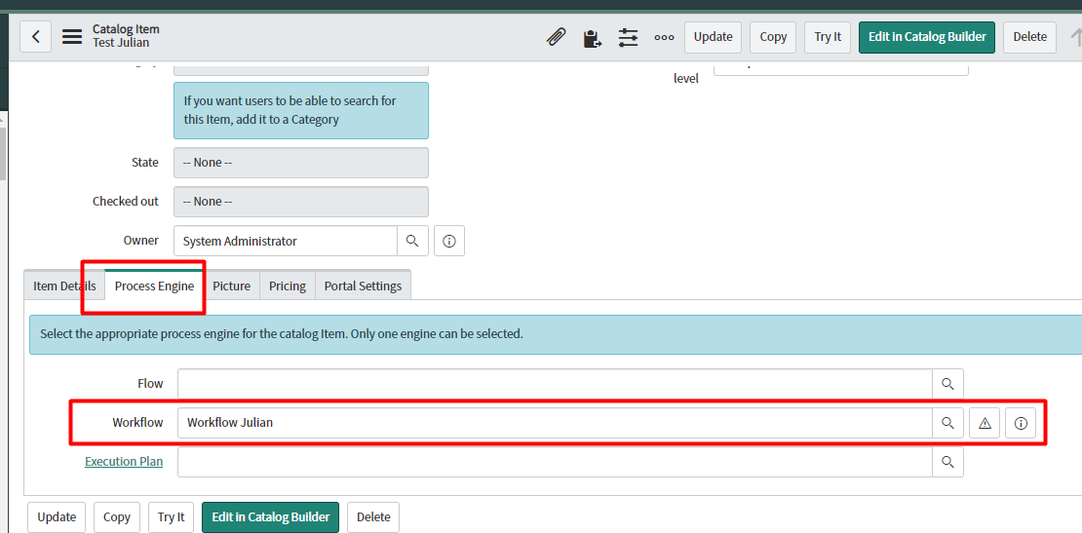This screenshot has height=533, width=1082.
Task: Look up a Flow with magnifier
Action: pyautogui.click(x=948, y=384)
